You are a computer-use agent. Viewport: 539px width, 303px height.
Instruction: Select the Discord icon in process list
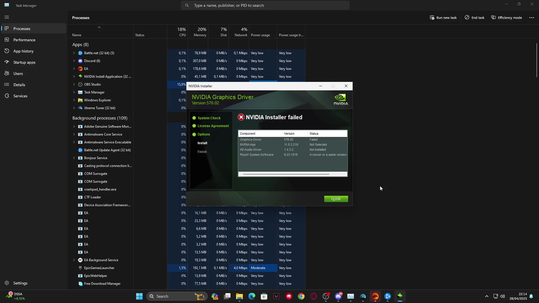click(x=80, y=61)
